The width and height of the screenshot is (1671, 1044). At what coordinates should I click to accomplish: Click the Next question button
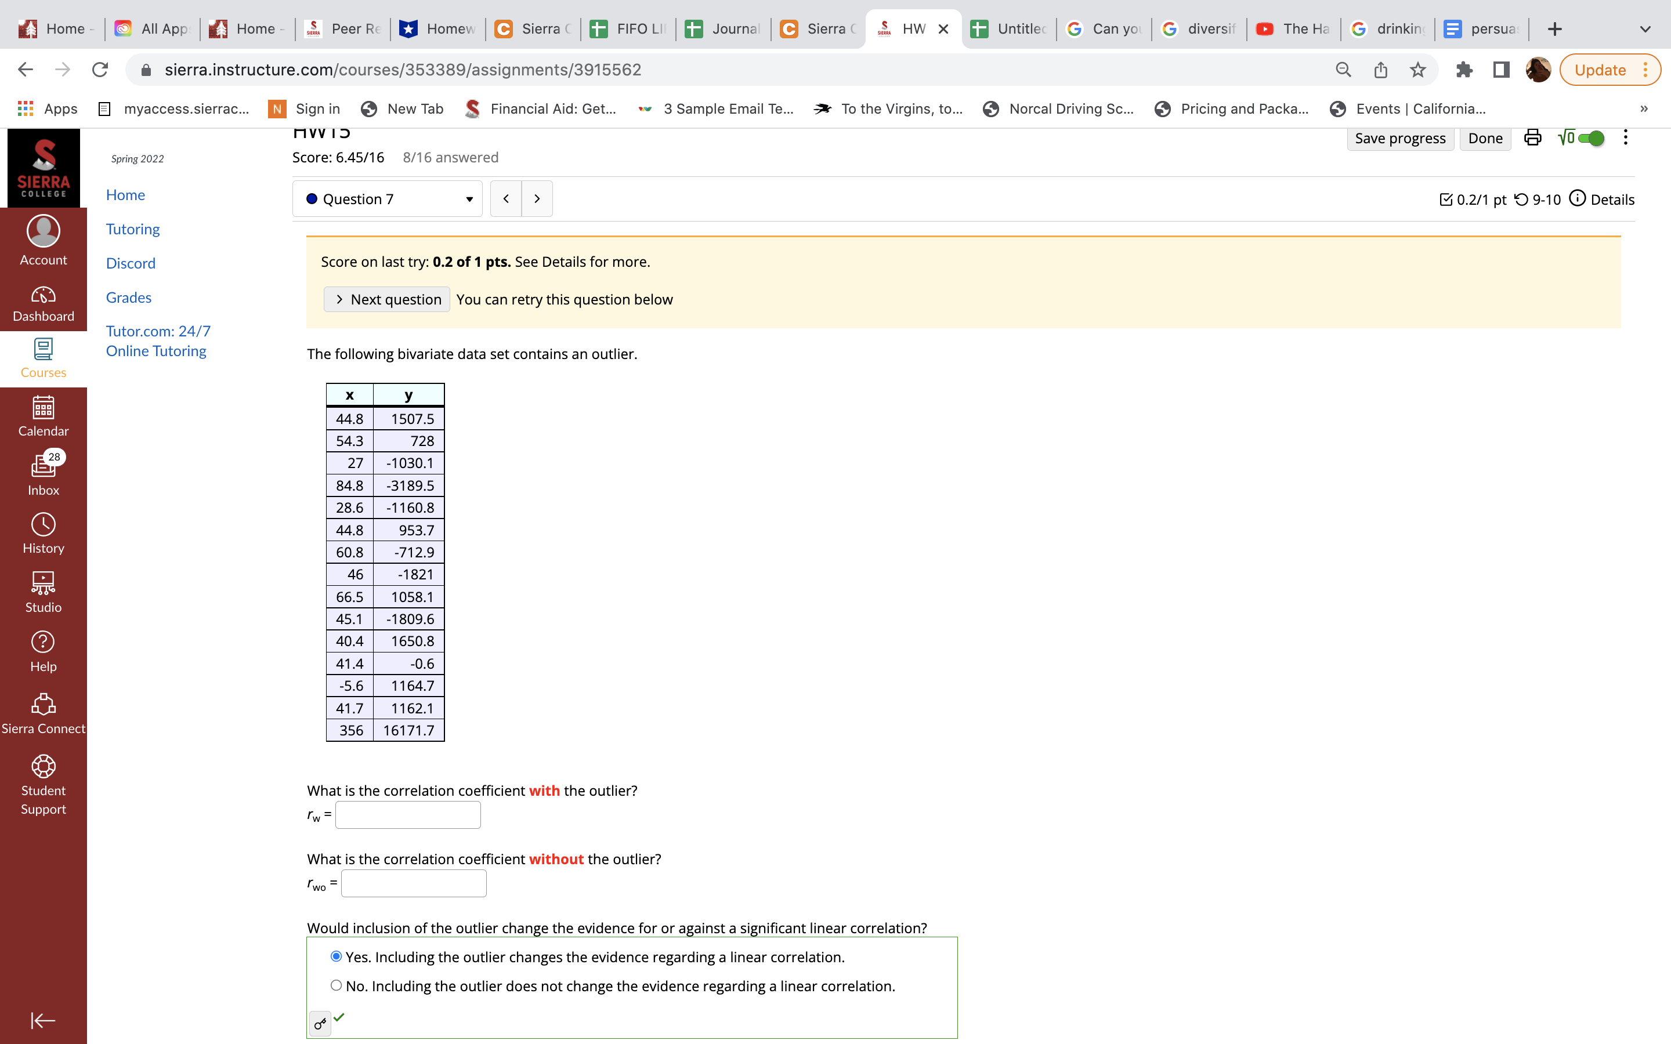click(x=386, y=299)
